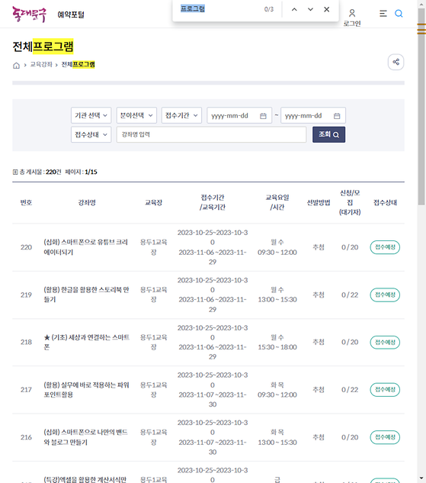This screenshot has height=483, width=426.
Task: Click 09:30~12:00 time in row 220
Action: point(277,253)
